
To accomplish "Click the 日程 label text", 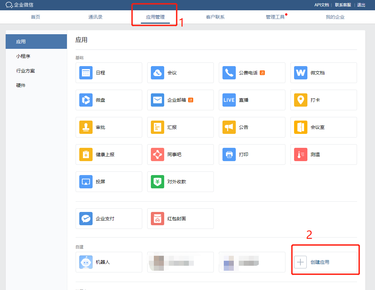I will pos(101,73).
